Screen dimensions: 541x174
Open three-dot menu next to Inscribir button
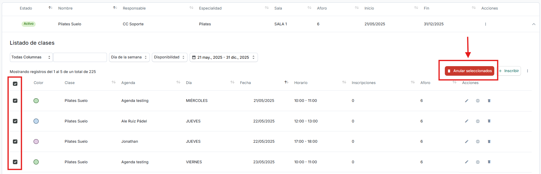[528, 71]
